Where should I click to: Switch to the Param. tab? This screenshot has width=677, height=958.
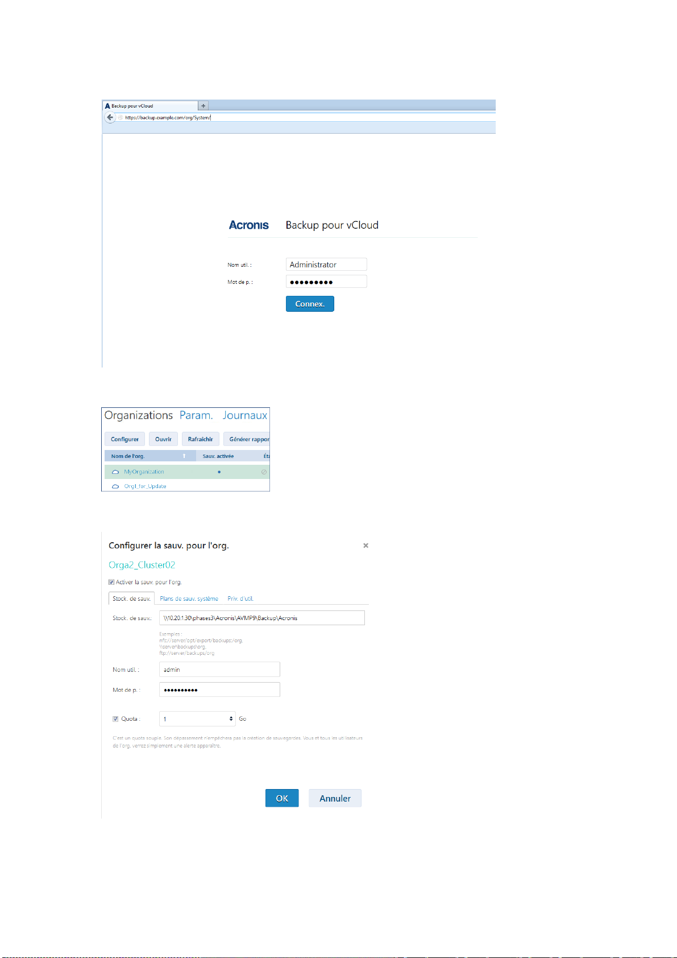[x=196, y=415]
